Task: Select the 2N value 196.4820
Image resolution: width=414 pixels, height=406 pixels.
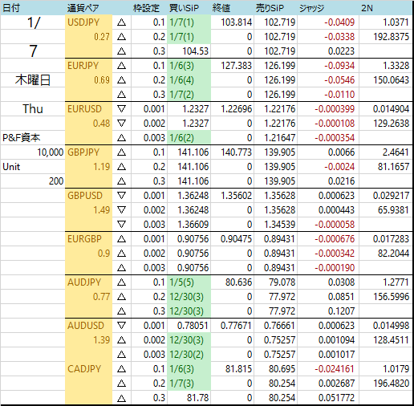Action: tap(392, 384)
